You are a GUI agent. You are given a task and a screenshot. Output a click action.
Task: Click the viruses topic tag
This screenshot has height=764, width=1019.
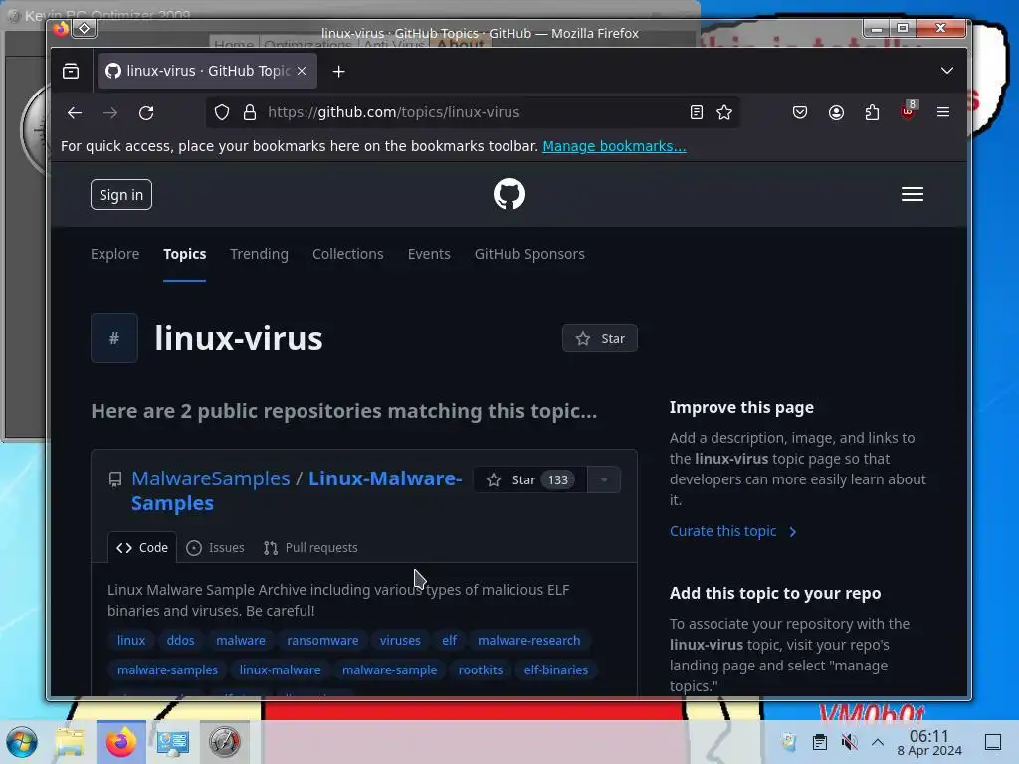pyautogui.click(x=400, y=640)
